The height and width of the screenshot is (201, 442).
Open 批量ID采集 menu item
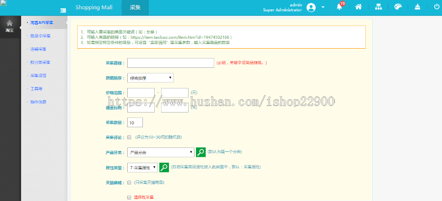click(x=40, y=36)
